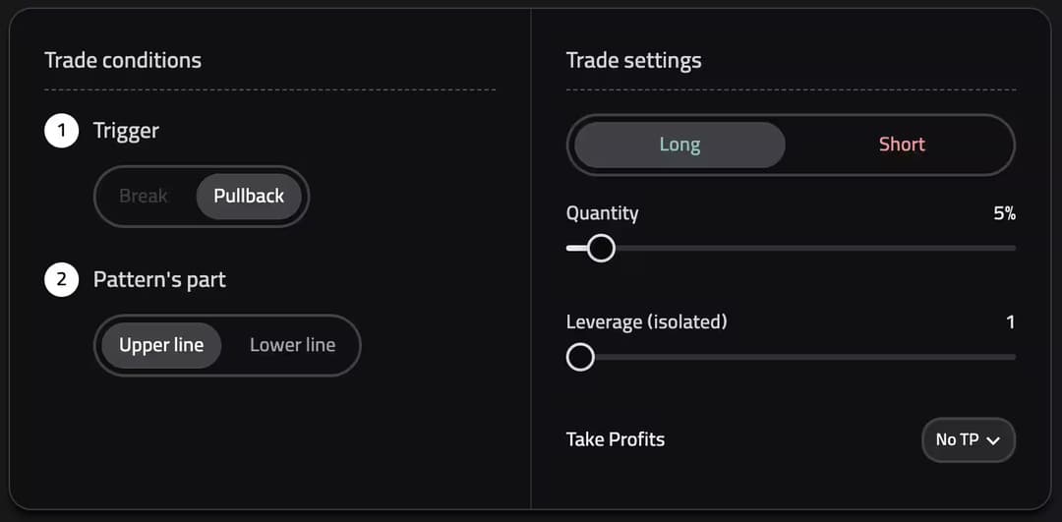Viewport: 1062px width, 522px height.
Task: Click the Pattern's part step label
Action: point(159,280)
